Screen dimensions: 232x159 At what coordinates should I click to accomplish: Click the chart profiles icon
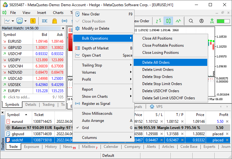tap(19, 21)
